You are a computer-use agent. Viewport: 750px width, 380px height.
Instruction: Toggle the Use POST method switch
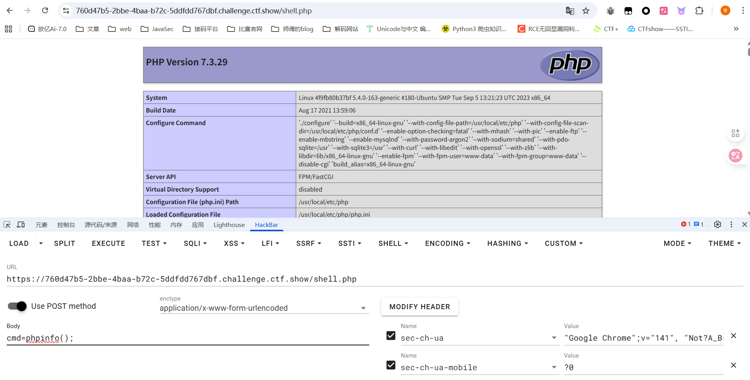tap(17, 306)
